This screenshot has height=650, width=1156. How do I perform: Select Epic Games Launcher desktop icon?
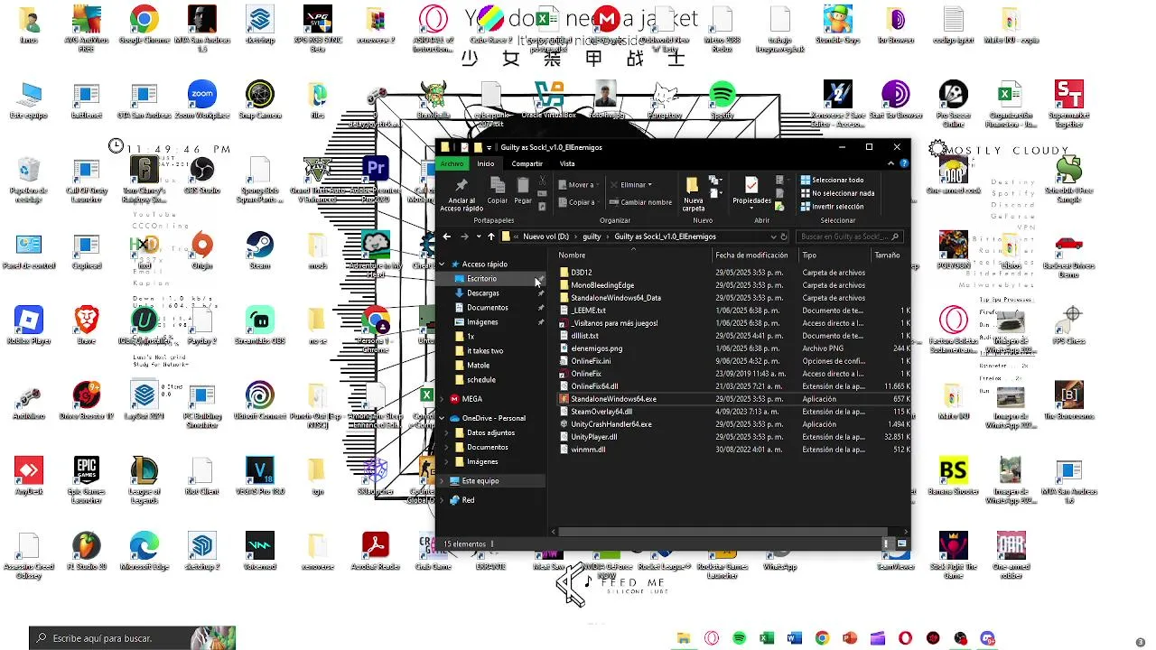point(87,480)
